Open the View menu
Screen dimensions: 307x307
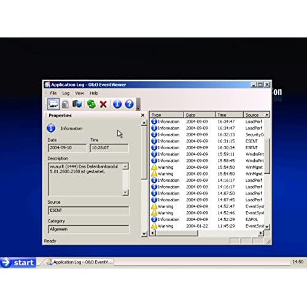tap(79, 93)
